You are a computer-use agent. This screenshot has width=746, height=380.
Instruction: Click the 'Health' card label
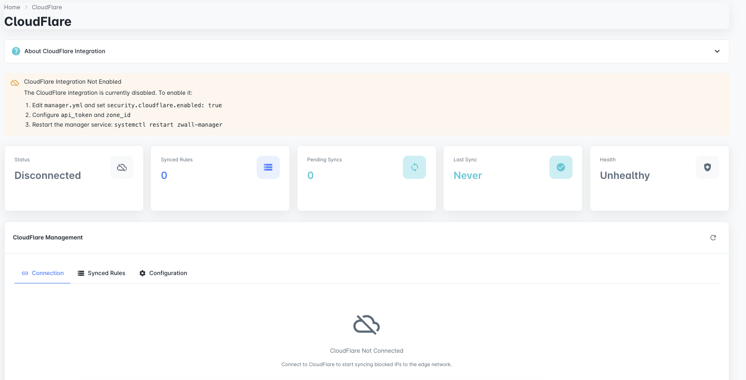(x=608, y=160)
